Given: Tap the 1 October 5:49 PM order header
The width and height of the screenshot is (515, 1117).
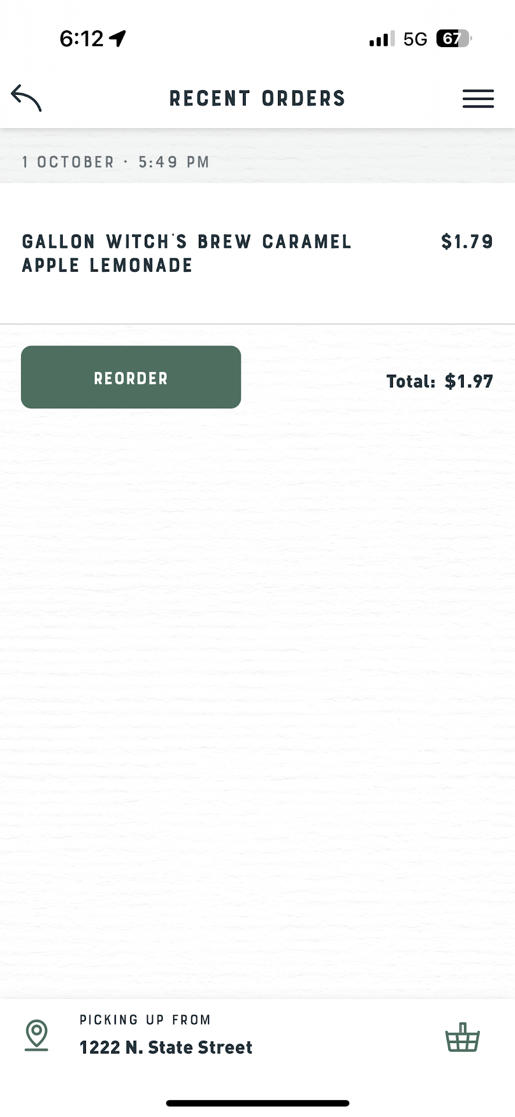Looking at the screenshot, I should click(116, 162).
